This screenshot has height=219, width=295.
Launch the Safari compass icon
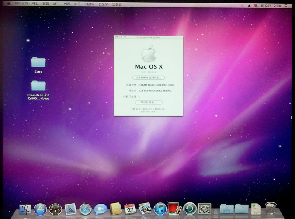point(86,209)
